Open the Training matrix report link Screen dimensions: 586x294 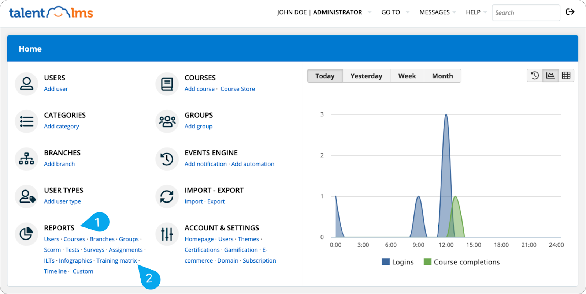[116, 260]
